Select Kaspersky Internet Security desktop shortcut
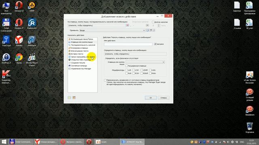 [6, 77]
